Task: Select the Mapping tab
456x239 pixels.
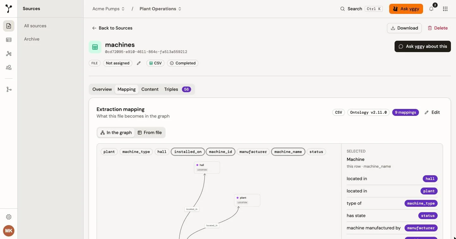Action: (127, 89)
